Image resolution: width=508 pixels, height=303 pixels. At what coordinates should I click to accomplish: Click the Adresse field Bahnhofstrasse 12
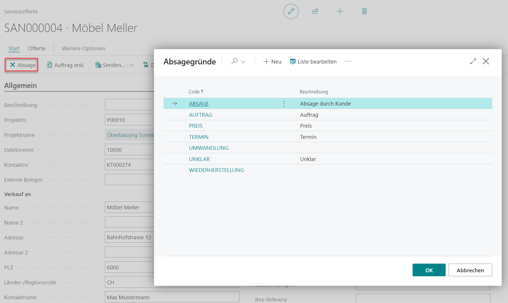(x=130, y=237)
